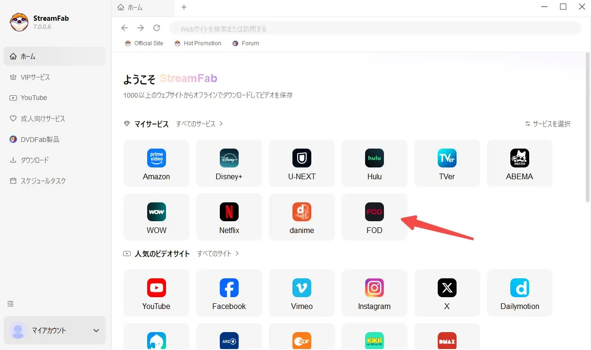591x350 pixels.
Task: Select ホーム in the sidebar
Action: pyautogui.click(x=55, y=56)
